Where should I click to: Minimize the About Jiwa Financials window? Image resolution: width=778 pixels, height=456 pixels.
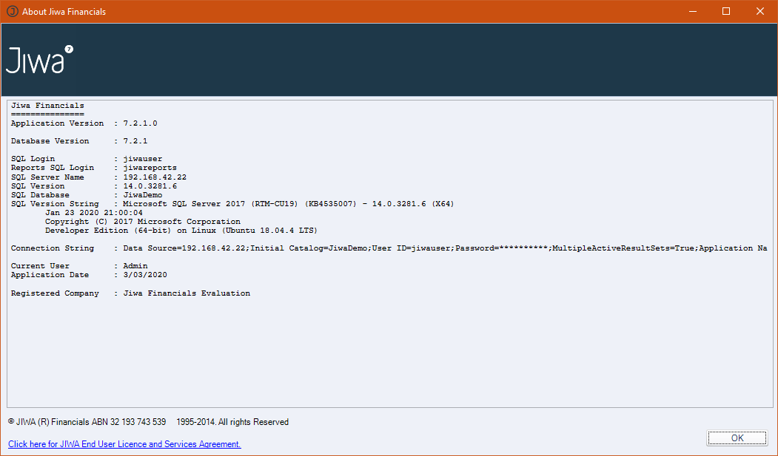[x=693, y=11]
